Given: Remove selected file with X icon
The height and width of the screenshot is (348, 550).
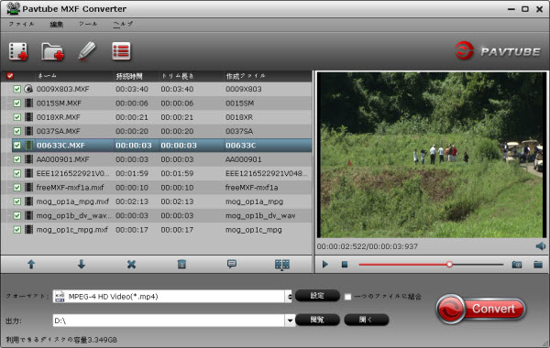Looking at the screenshot, I should [x=131, y=265].
